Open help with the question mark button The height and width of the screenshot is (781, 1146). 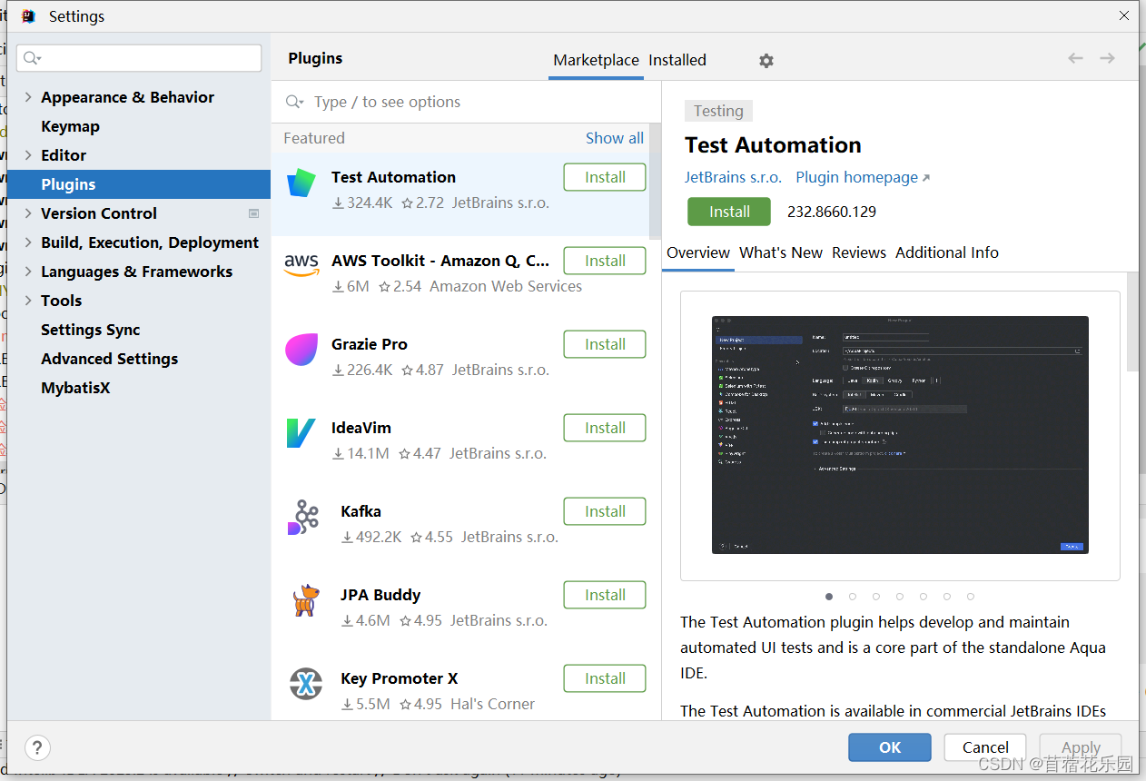point(37,747)
